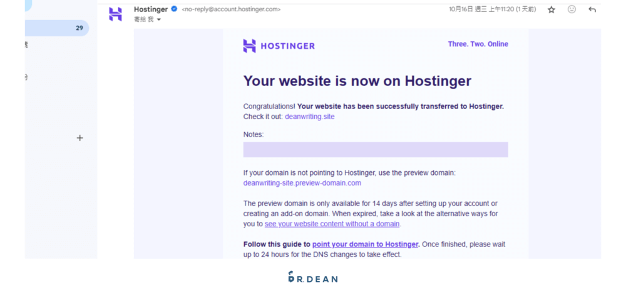
Task: Open the deanwriting-site.preview-domain.com link
Action: (x=302, y=183)
